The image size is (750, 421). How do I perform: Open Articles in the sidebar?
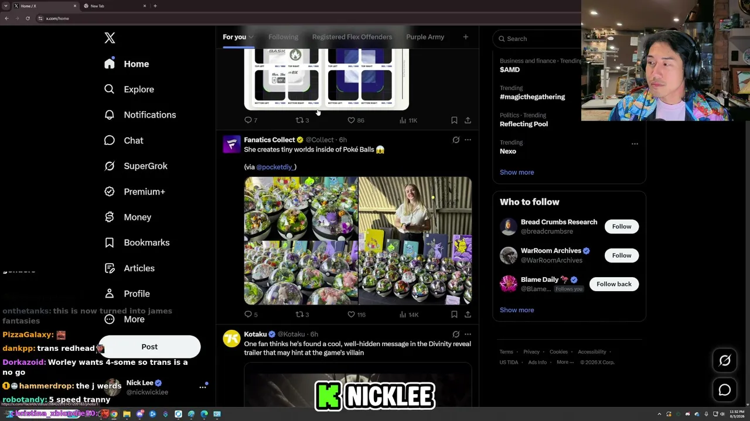[129, 268]
